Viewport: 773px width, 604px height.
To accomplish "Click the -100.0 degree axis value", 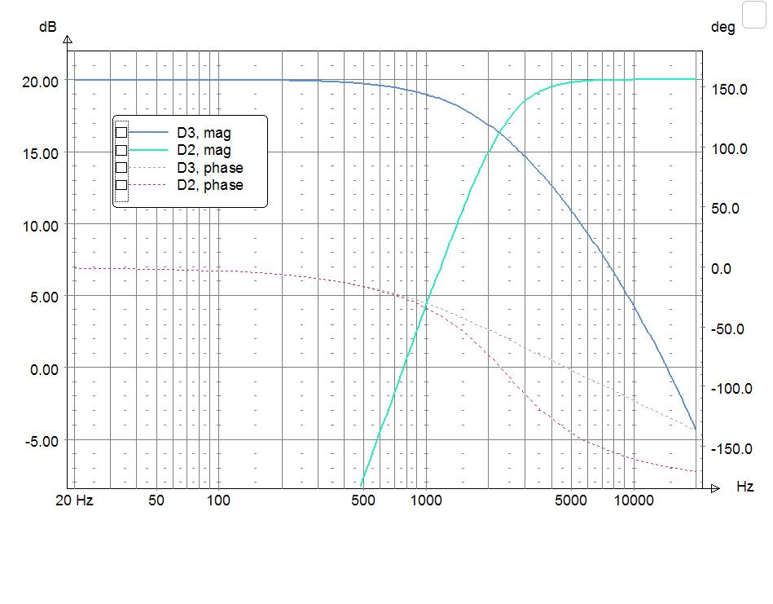I will 731,389.
